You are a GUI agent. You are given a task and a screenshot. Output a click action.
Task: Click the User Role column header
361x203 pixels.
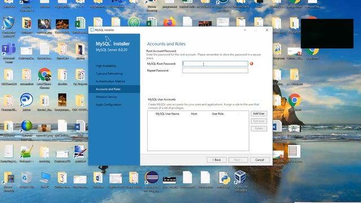click(218, 114)
